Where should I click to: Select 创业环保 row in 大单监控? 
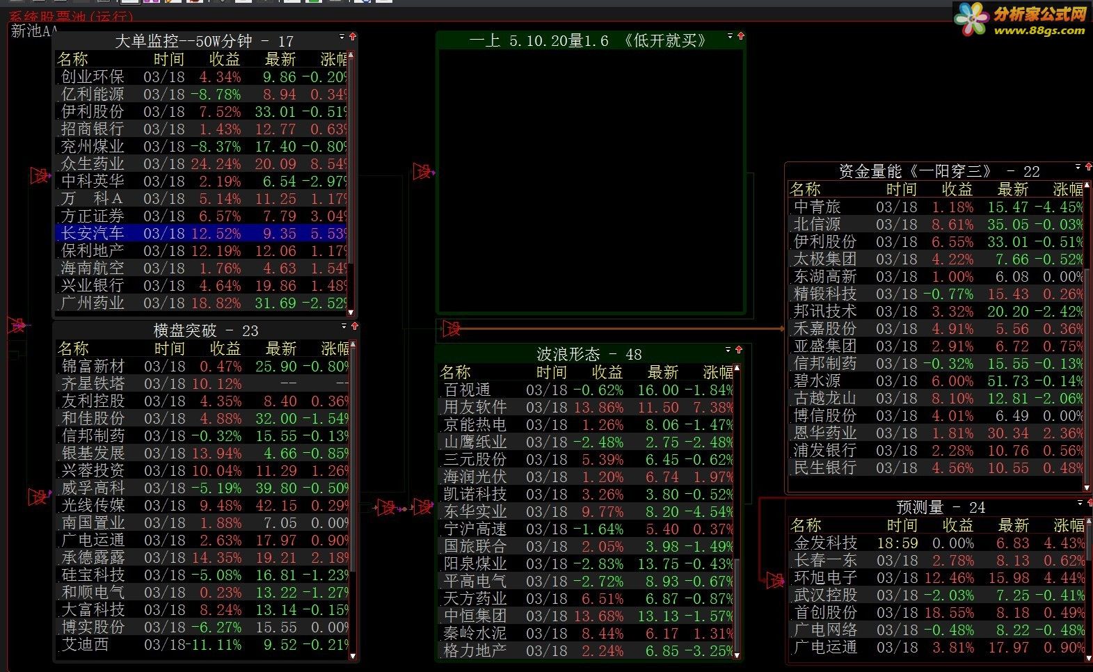point(201,77)
